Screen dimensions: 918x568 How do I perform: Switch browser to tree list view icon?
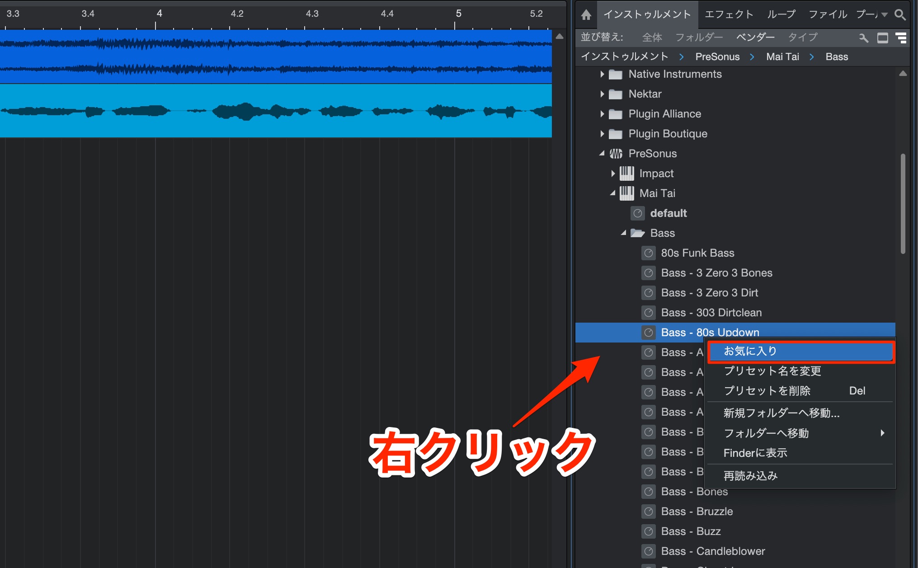(x=901, y=38)
